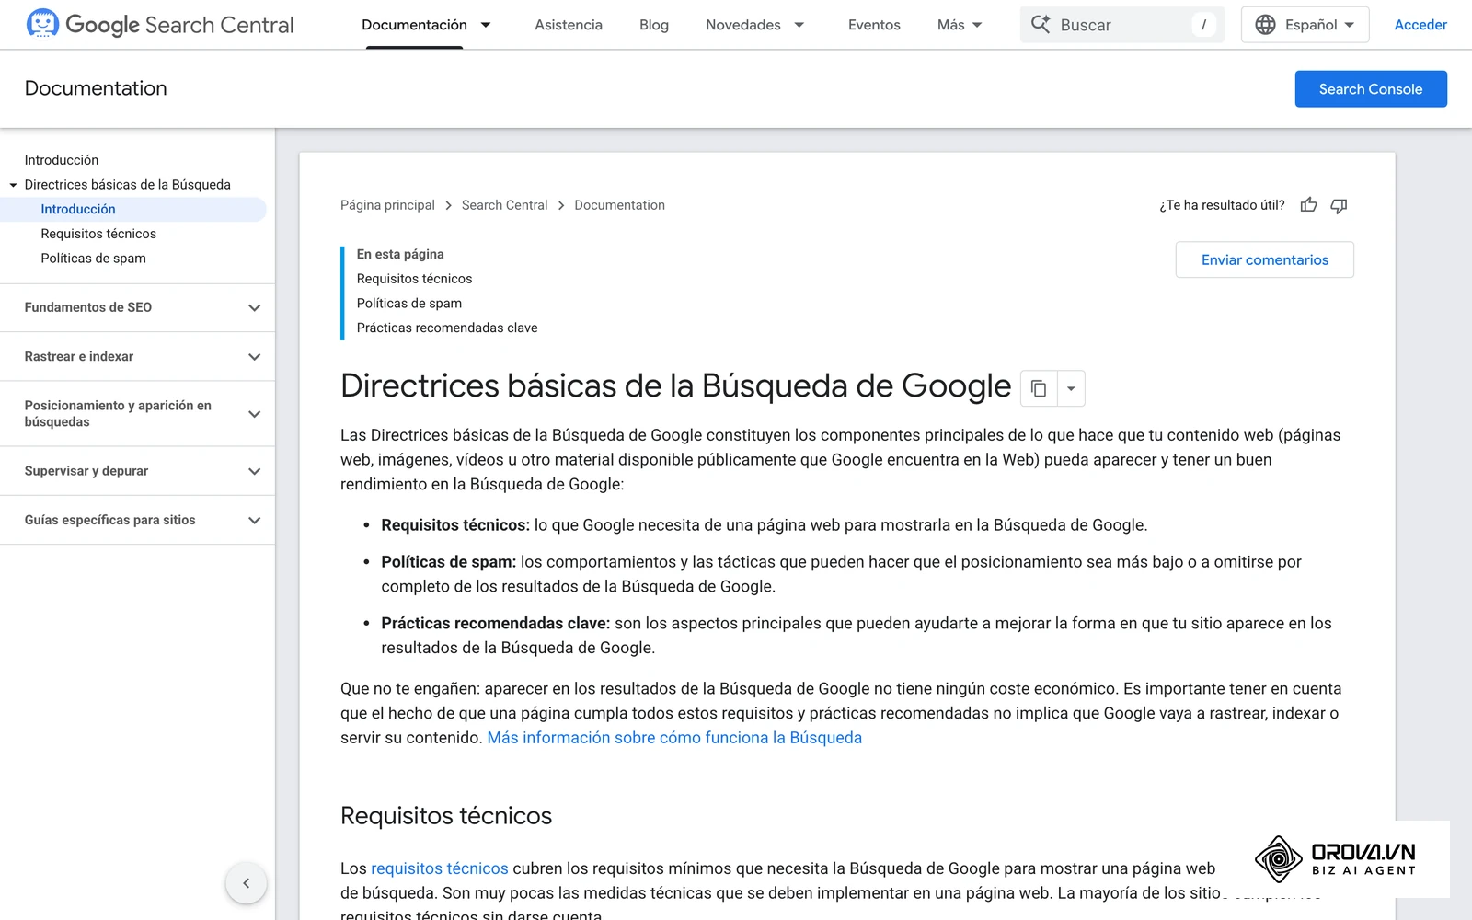Viewport: 1472px width, 920px height.
Task: Select the top-level Introducción sidebar item
Action: [62, 160]
